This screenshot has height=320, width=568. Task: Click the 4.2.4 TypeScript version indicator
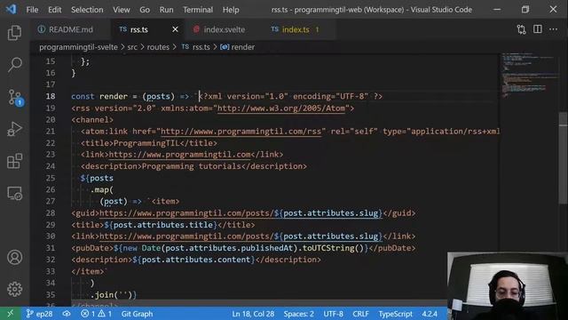[x=430, y=314]
